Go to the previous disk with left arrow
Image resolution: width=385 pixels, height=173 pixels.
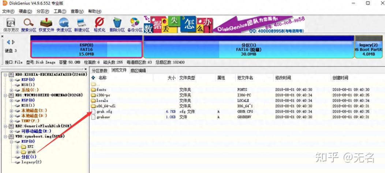tap(8, 42)
